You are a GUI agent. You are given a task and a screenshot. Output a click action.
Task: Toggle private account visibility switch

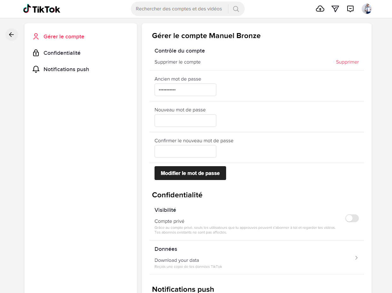[352, 218]
